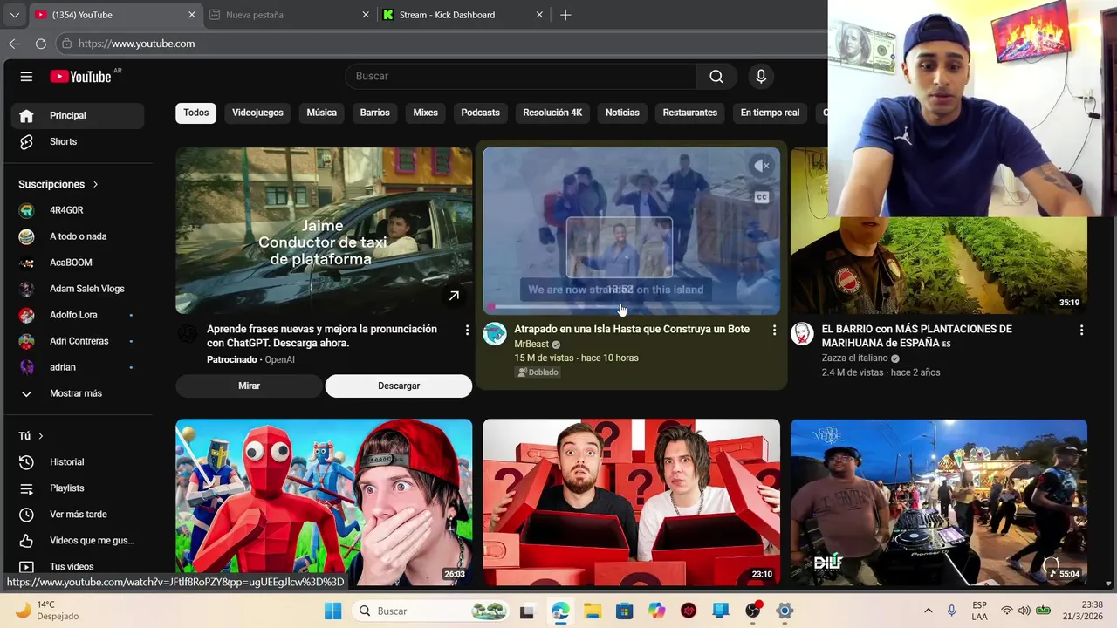Open the mystery boxes 23:10 video thumbnail
1117x628 pixels.
(x=631, y=502)
